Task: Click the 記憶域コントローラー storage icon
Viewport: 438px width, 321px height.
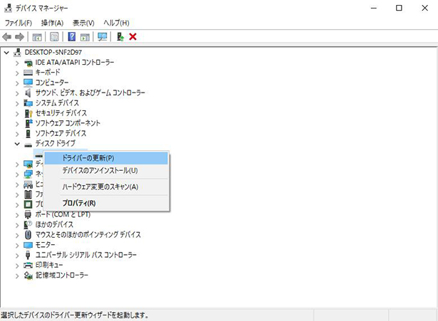Action: tap(28, 275)
